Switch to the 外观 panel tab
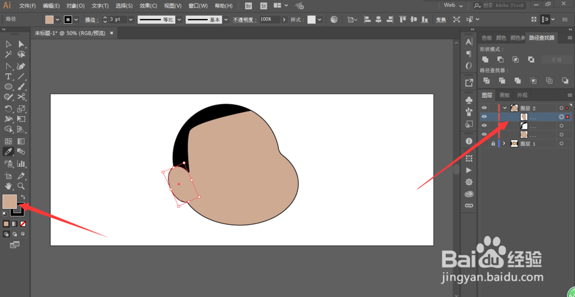The image size is (575, 297). (522, 95)
